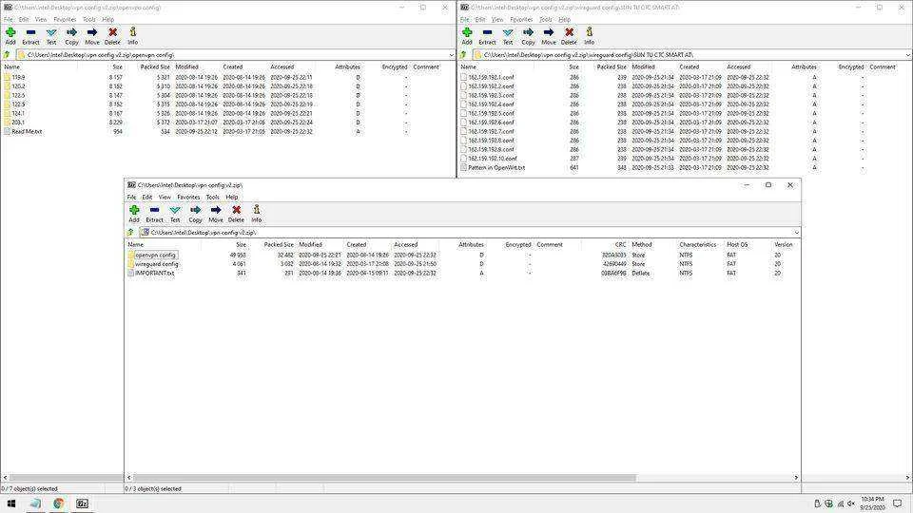Open View menu in front window
The width and height of the screenshot is (913, 513).
[165, 198]
